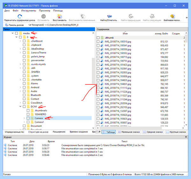Image resolution: width=191 pixels, height=179 pixels.
Task: Click image icon of IMG_20180716_193657.jpg
Action: pyautogui.click(x=102, y=123)
